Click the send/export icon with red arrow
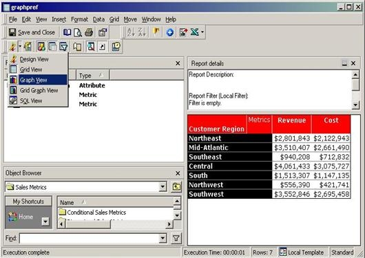This screenshot has width=365, height=258. 184,32
